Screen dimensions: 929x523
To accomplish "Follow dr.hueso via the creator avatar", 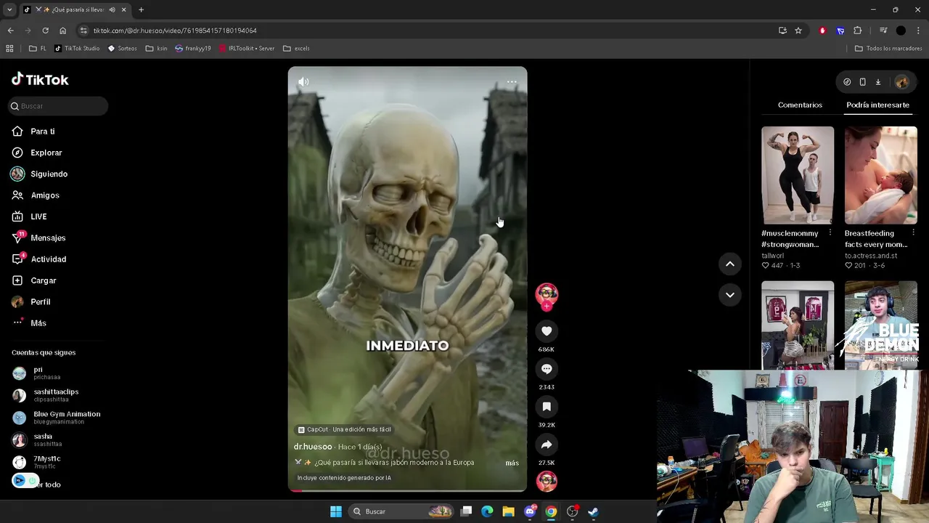I will 547,295.
